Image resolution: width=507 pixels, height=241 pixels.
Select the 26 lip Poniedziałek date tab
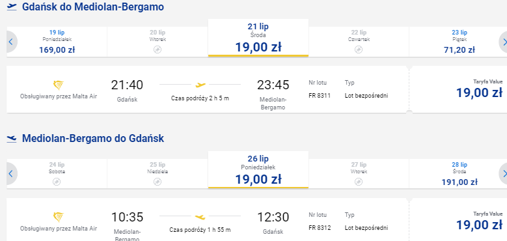point(258,170)
